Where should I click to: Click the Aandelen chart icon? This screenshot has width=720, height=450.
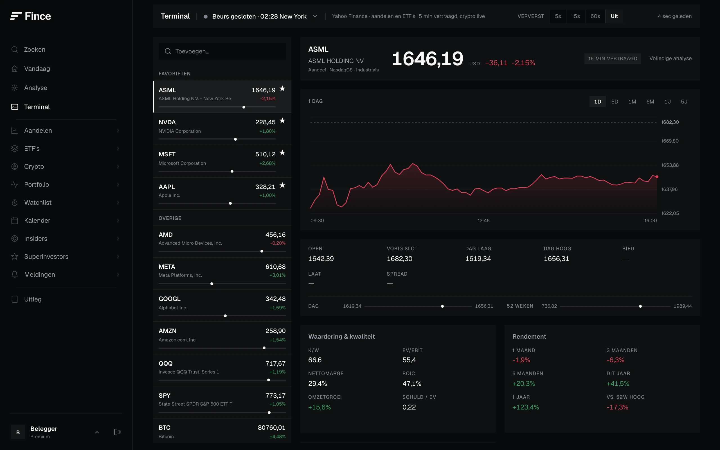15,130
